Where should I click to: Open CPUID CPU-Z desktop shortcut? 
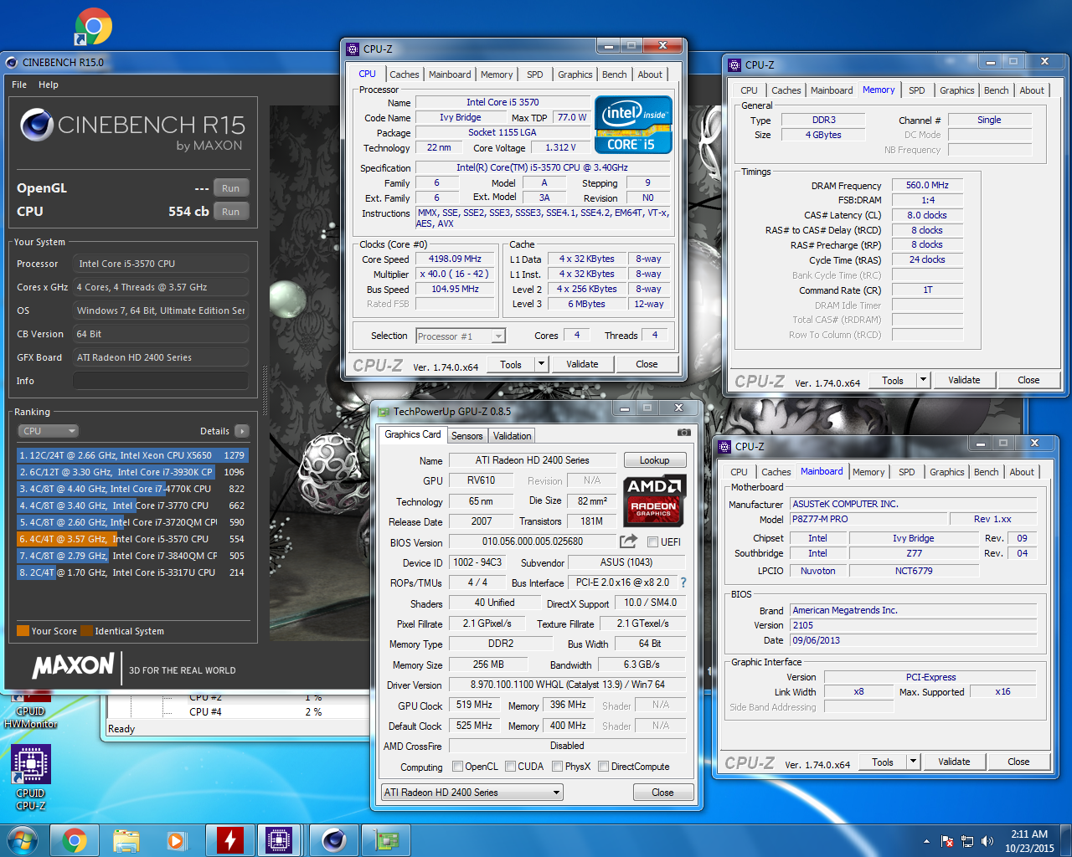point(31,778)
